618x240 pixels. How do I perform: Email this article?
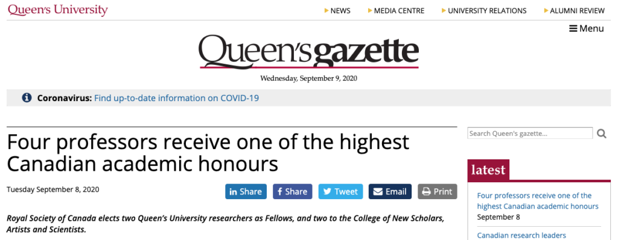click(390, 192)
